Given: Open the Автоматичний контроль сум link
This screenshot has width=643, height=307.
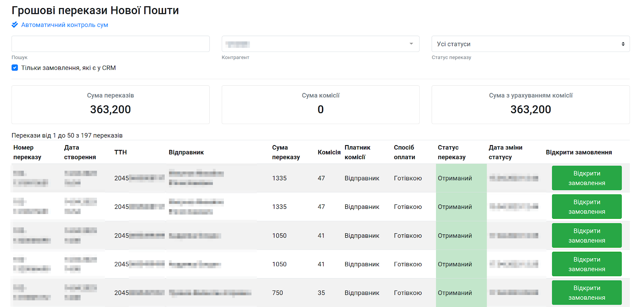Looking at the screenshot, I should pos(64,25).
